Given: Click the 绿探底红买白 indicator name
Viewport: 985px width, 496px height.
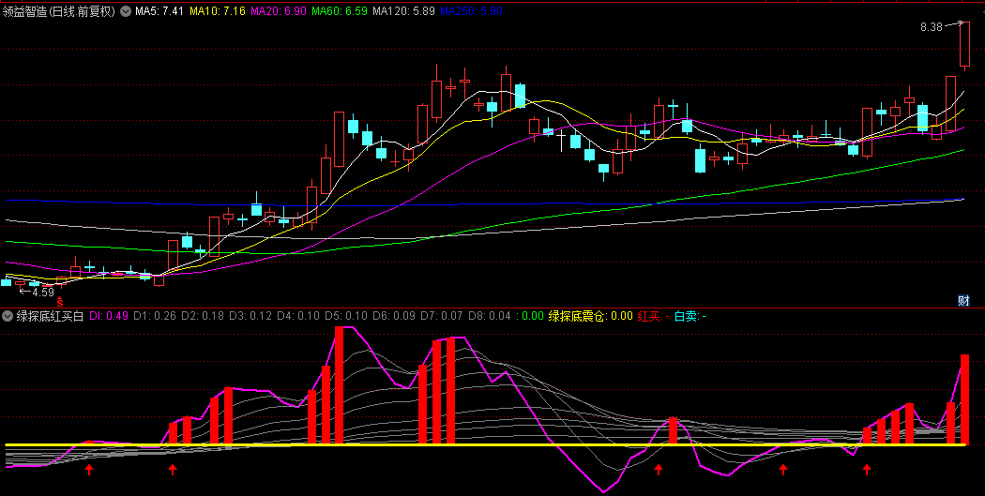Looking at the screenshot, I should tap(51, 316).
